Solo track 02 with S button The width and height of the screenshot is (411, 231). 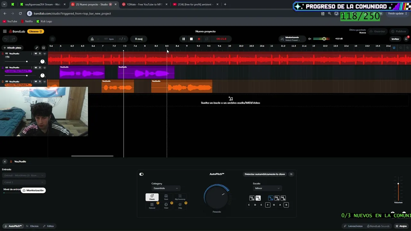coord(40,68)
